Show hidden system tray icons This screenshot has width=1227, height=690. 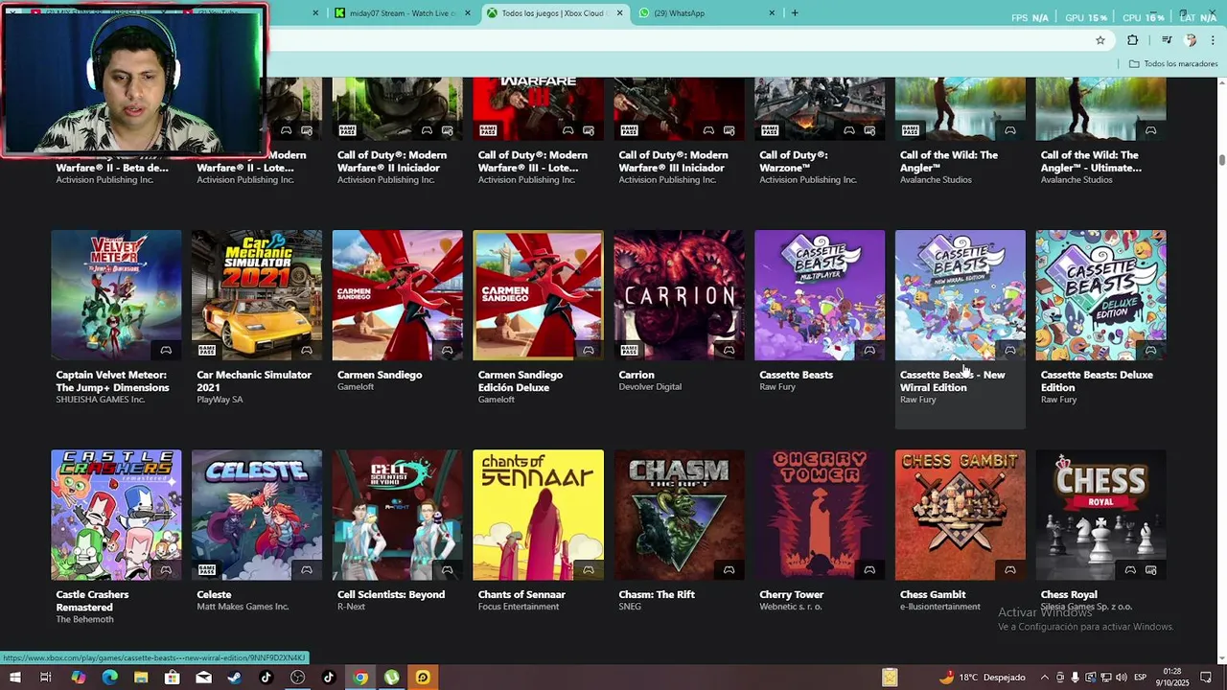pyautogui.click(x=1044, y=678)
